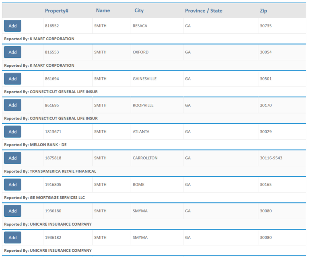Click zip code 30165
Image resolution: width=309 pixels, height=257 pixels.
(x=266, y=185)
